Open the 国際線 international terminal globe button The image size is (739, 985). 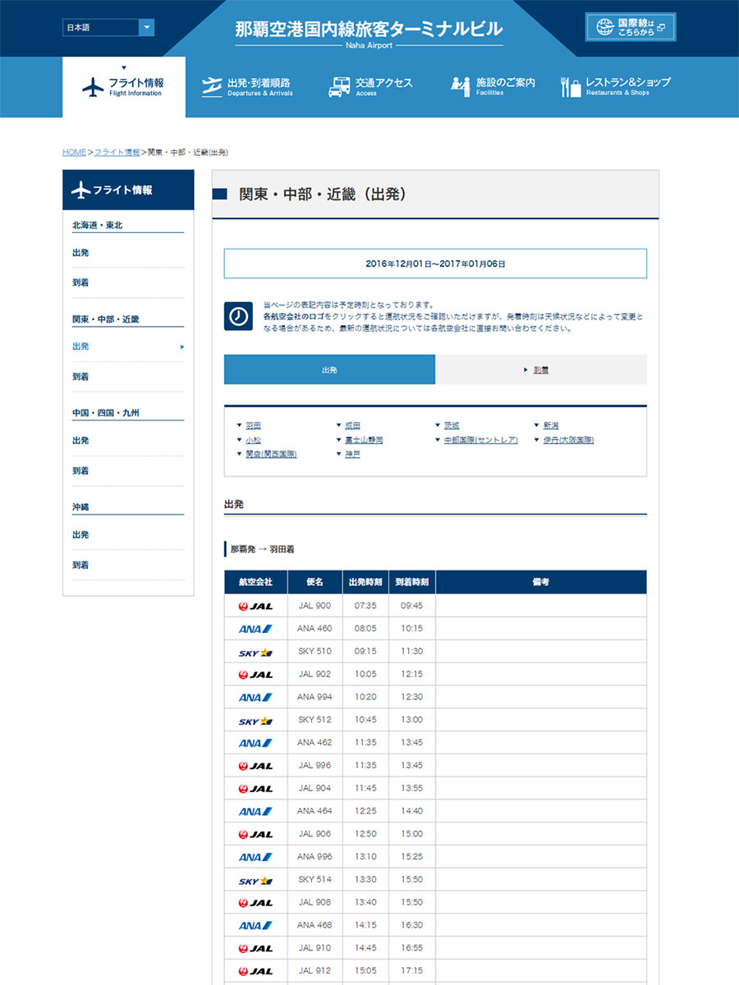tap(631, 27)
